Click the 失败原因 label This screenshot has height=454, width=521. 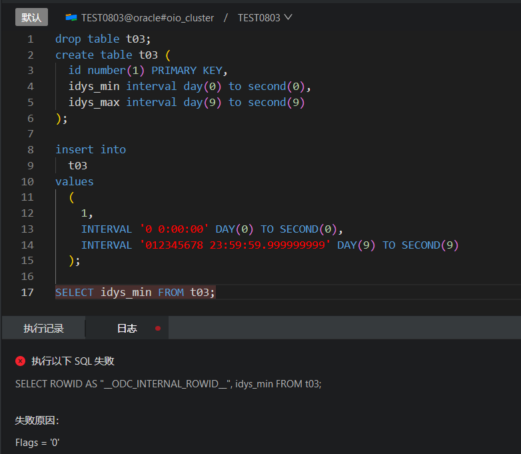point(37,421)
